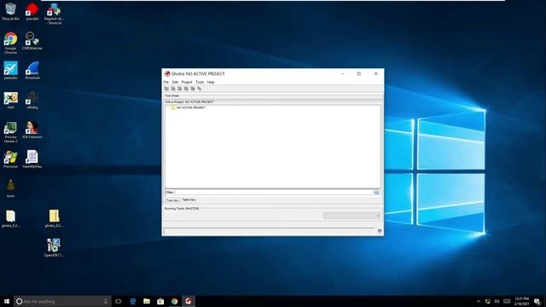This screenshot has height=307, width=546.
Task: Show hidden system tray icons
Action: tap(479, 301)
